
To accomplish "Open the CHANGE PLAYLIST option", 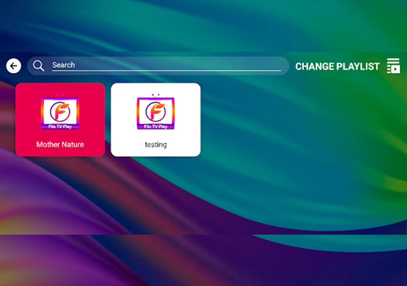I will coord(337,66).
